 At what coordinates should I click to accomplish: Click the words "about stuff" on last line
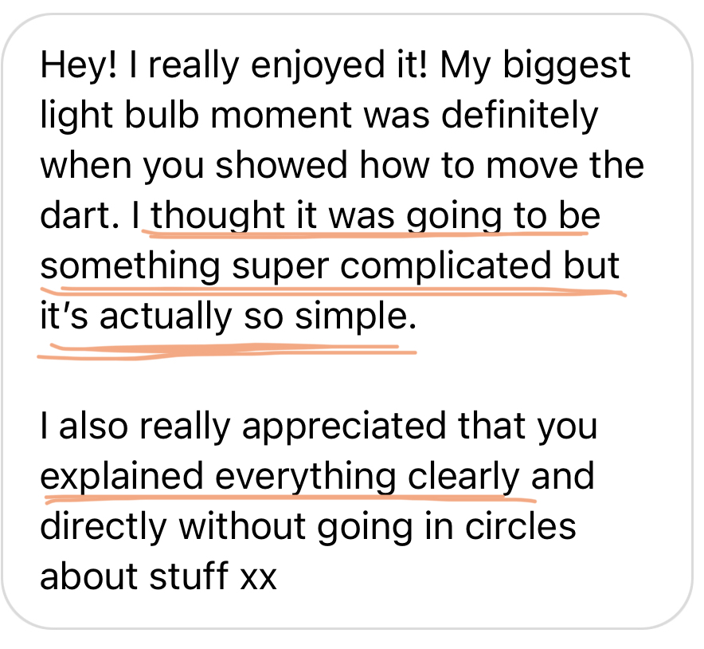point(135,576)
